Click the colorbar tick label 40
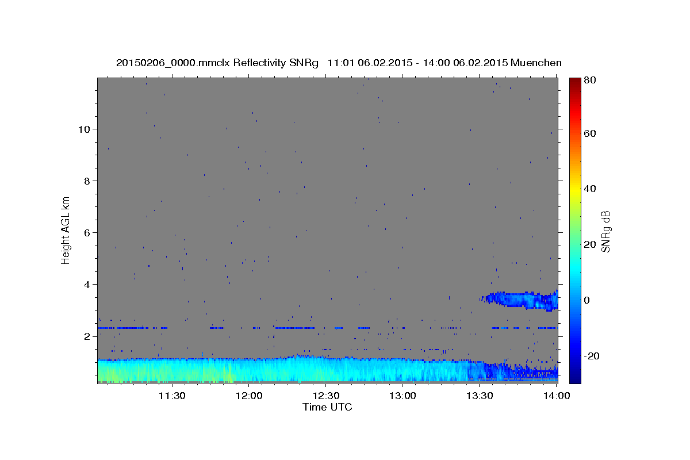The height and width of the screenshot is (460, 690). point(590,189)
